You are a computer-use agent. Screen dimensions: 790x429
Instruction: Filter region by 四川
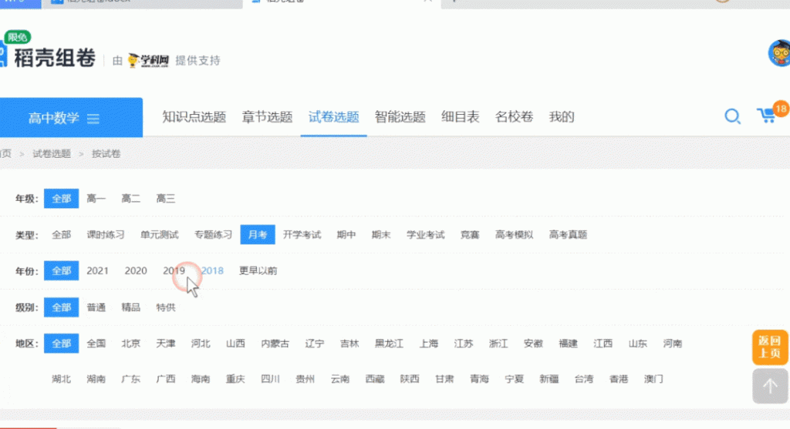click(270, 379)
